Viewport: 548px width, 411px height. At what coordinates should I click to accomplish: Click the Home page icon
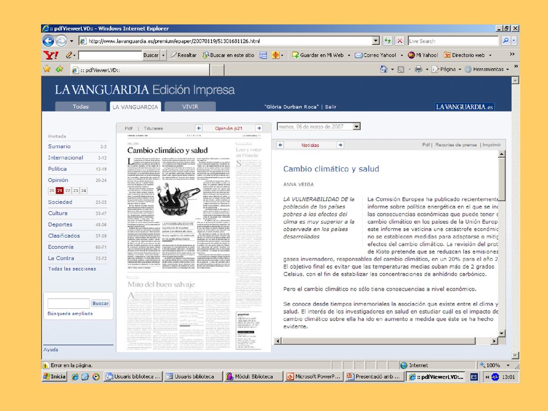click(384, 69)
